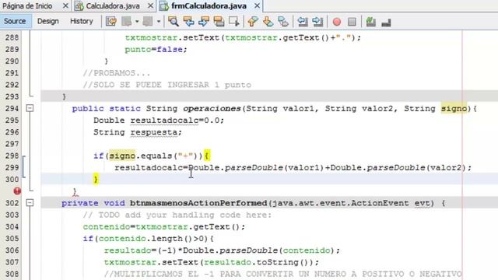Click line number 288 in the gutter
This screenshot has width=498, height=280.
[x=12, y=37]
